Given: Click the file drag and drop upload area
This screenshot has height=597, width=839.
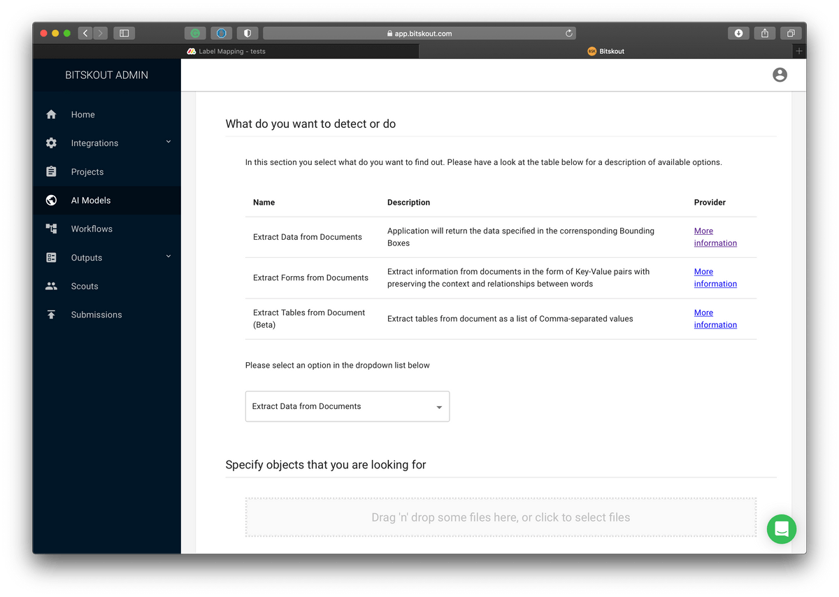Looking at the screenshot, I should coord(501,517).
